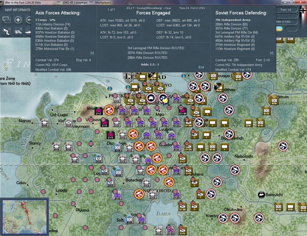Select the Axis 6=21 infantry counter
307x236 pixels.
(176, 123)
